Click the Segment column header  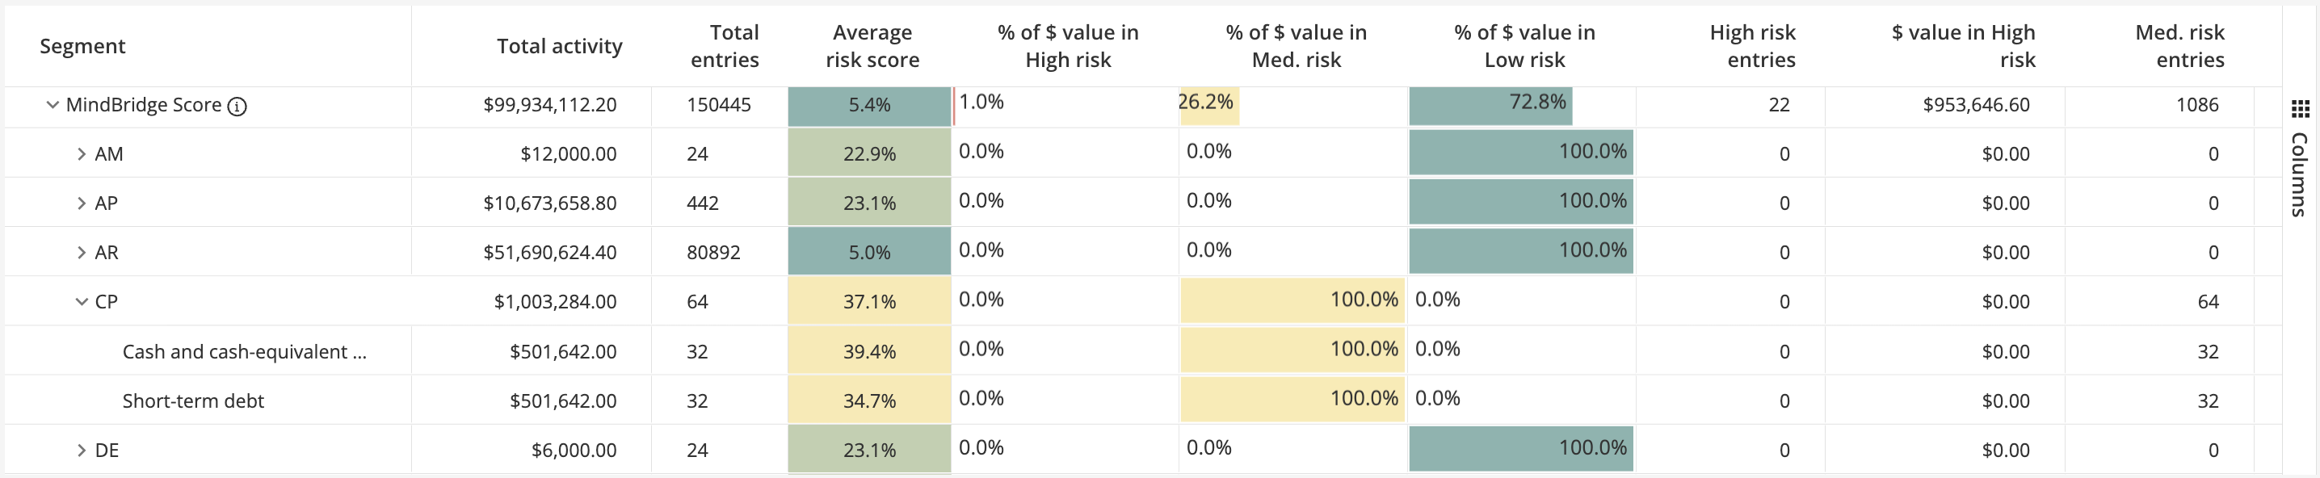(x=83, y=46)
